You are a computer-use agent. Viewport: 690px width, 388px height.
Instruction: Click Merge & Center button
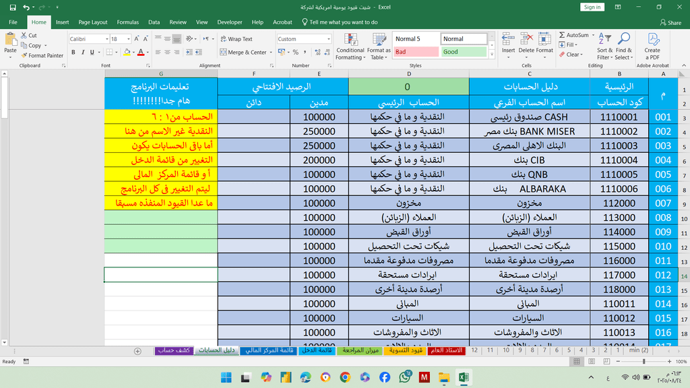point(243,53)
